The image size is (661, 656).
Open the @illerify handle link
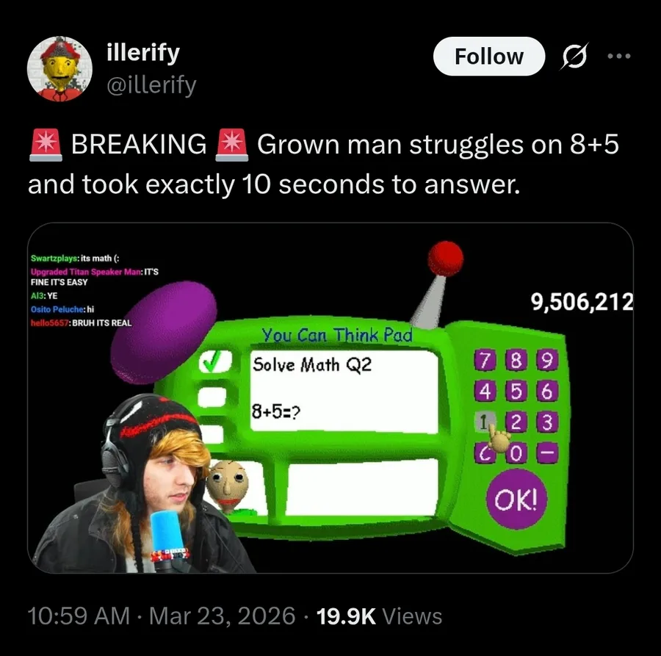click(152, 85)
